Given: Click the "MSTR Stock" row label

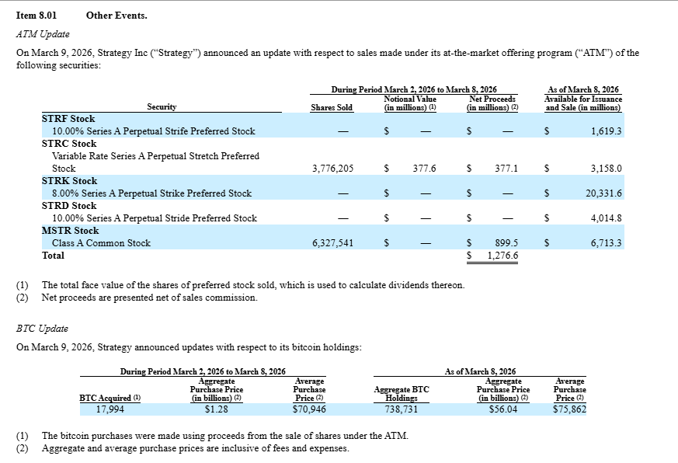Looking at the screenshot, I should (70, 231).
